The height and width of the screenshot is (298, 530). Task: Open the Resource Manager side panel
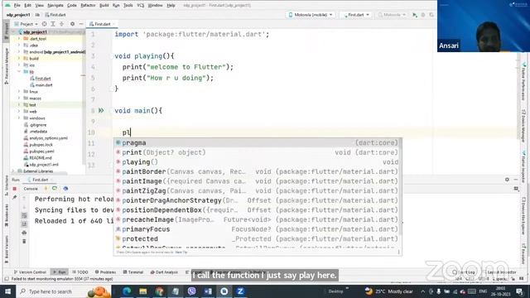coord(7,66)
